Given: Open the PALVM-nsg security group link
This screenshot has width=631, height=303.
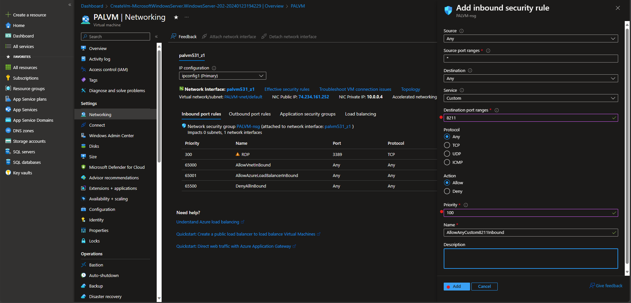Looking at the screenshot, I should (x=248, y=126).
